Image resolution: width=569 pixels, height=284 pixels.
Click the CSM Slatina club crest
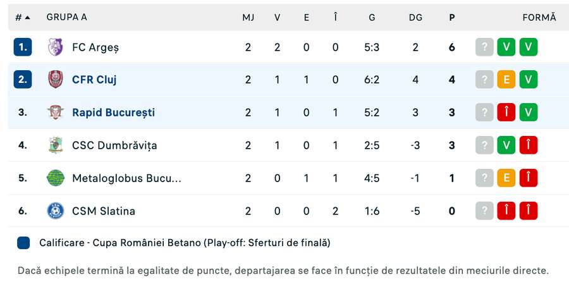pos(56,211)
